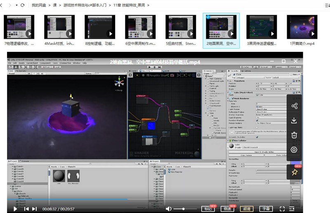This screenshot has height=213, width=330.
Task: Open the 游戏技术特效与c#脚本入门 breadcrumb folder
Action: [x=85, y=6]
